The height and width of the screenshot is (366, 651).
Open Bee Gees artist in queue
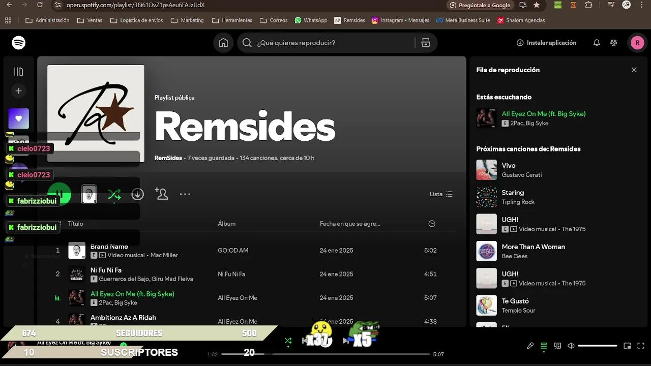point(515,256)
